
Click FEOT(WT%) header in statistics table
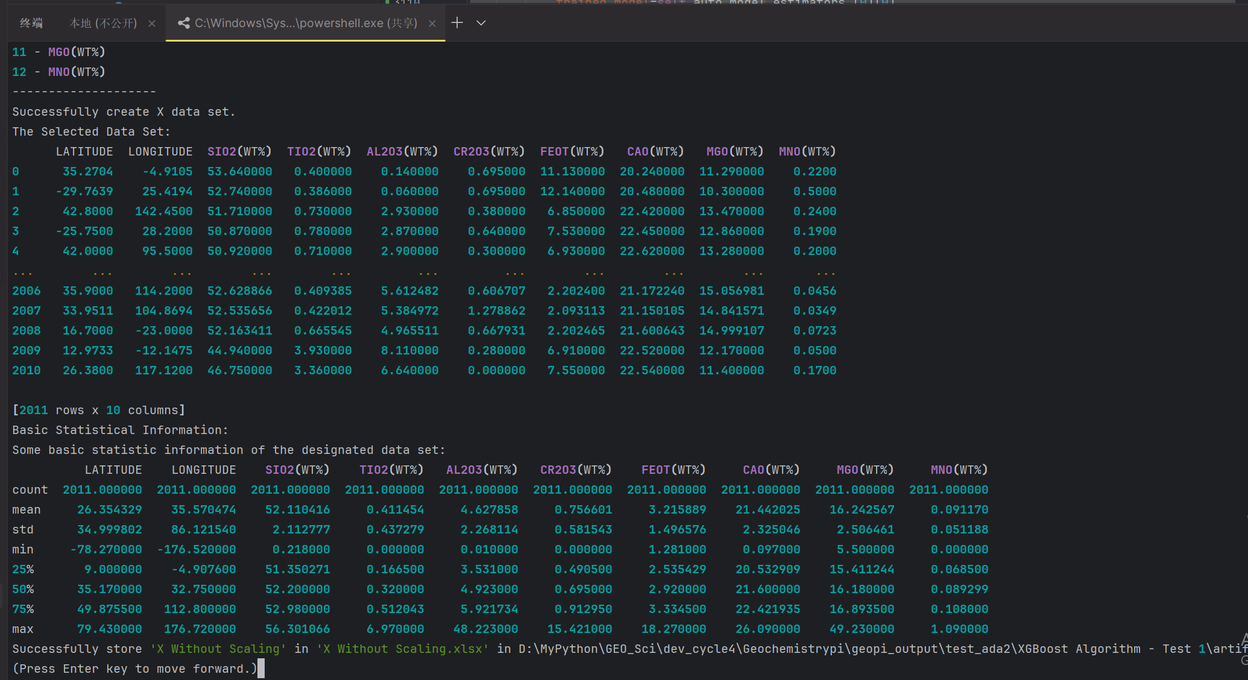[673, 470]
